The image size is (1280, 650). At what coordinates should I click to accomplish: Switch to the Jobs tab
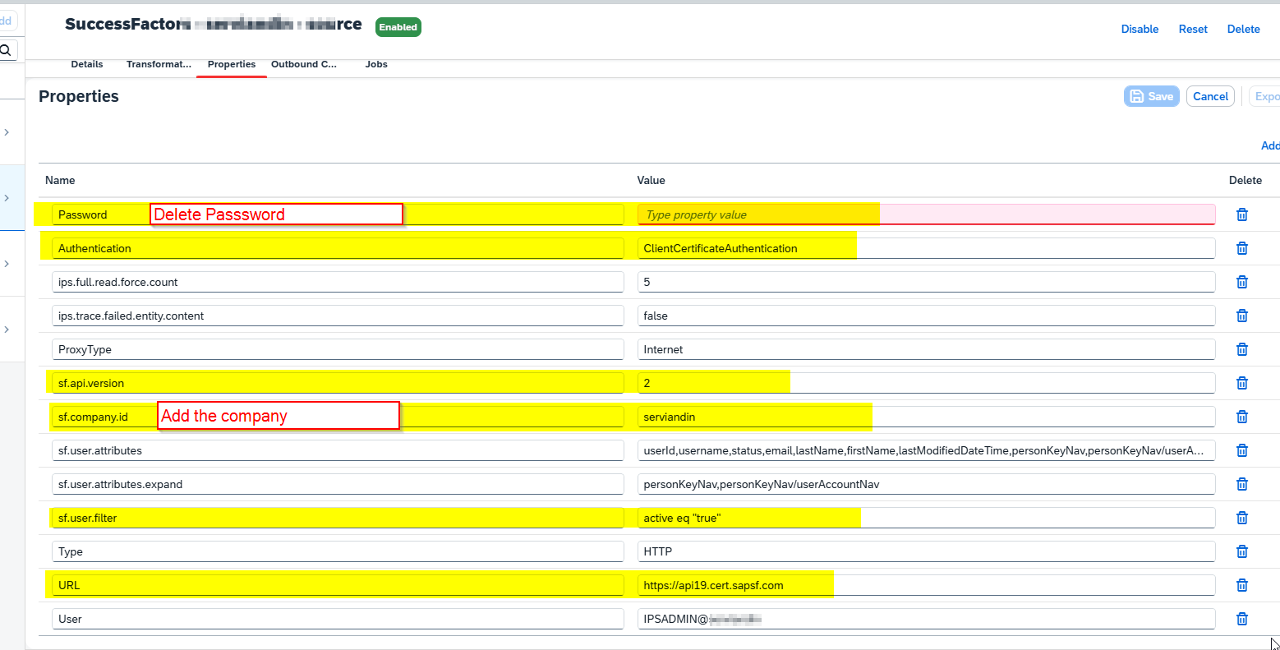376,64
